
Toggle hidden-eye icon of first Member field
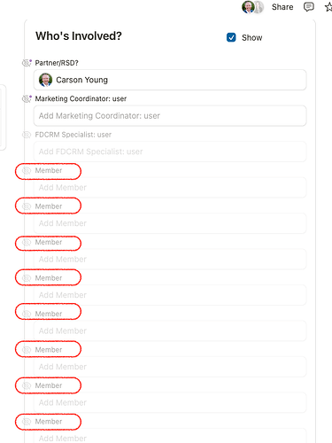coord(27,170)
